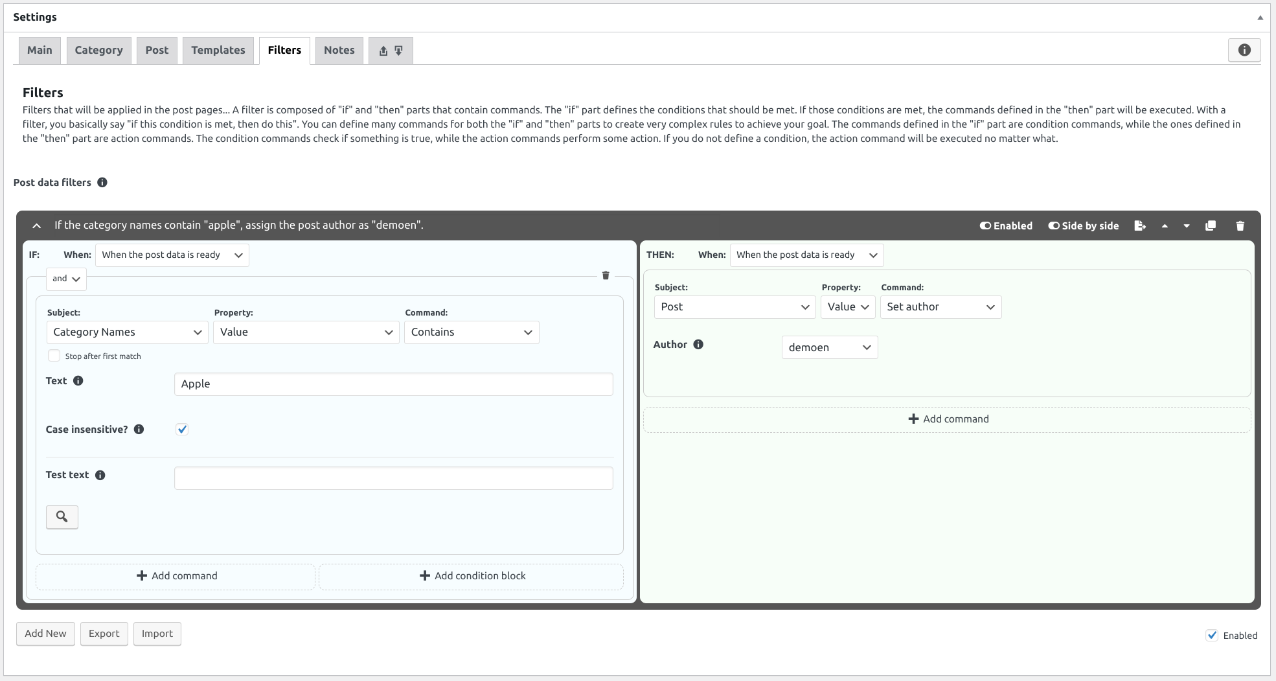Click the info button beside the tabs
The width and height of the screenshot is (1276, 681).
point(1244,50)
